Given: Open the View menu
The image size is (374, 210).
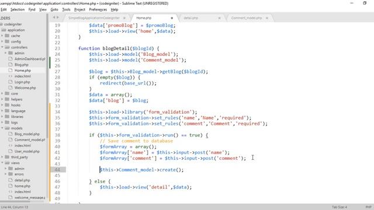Looking at the screenshot, I should [43, 9].
